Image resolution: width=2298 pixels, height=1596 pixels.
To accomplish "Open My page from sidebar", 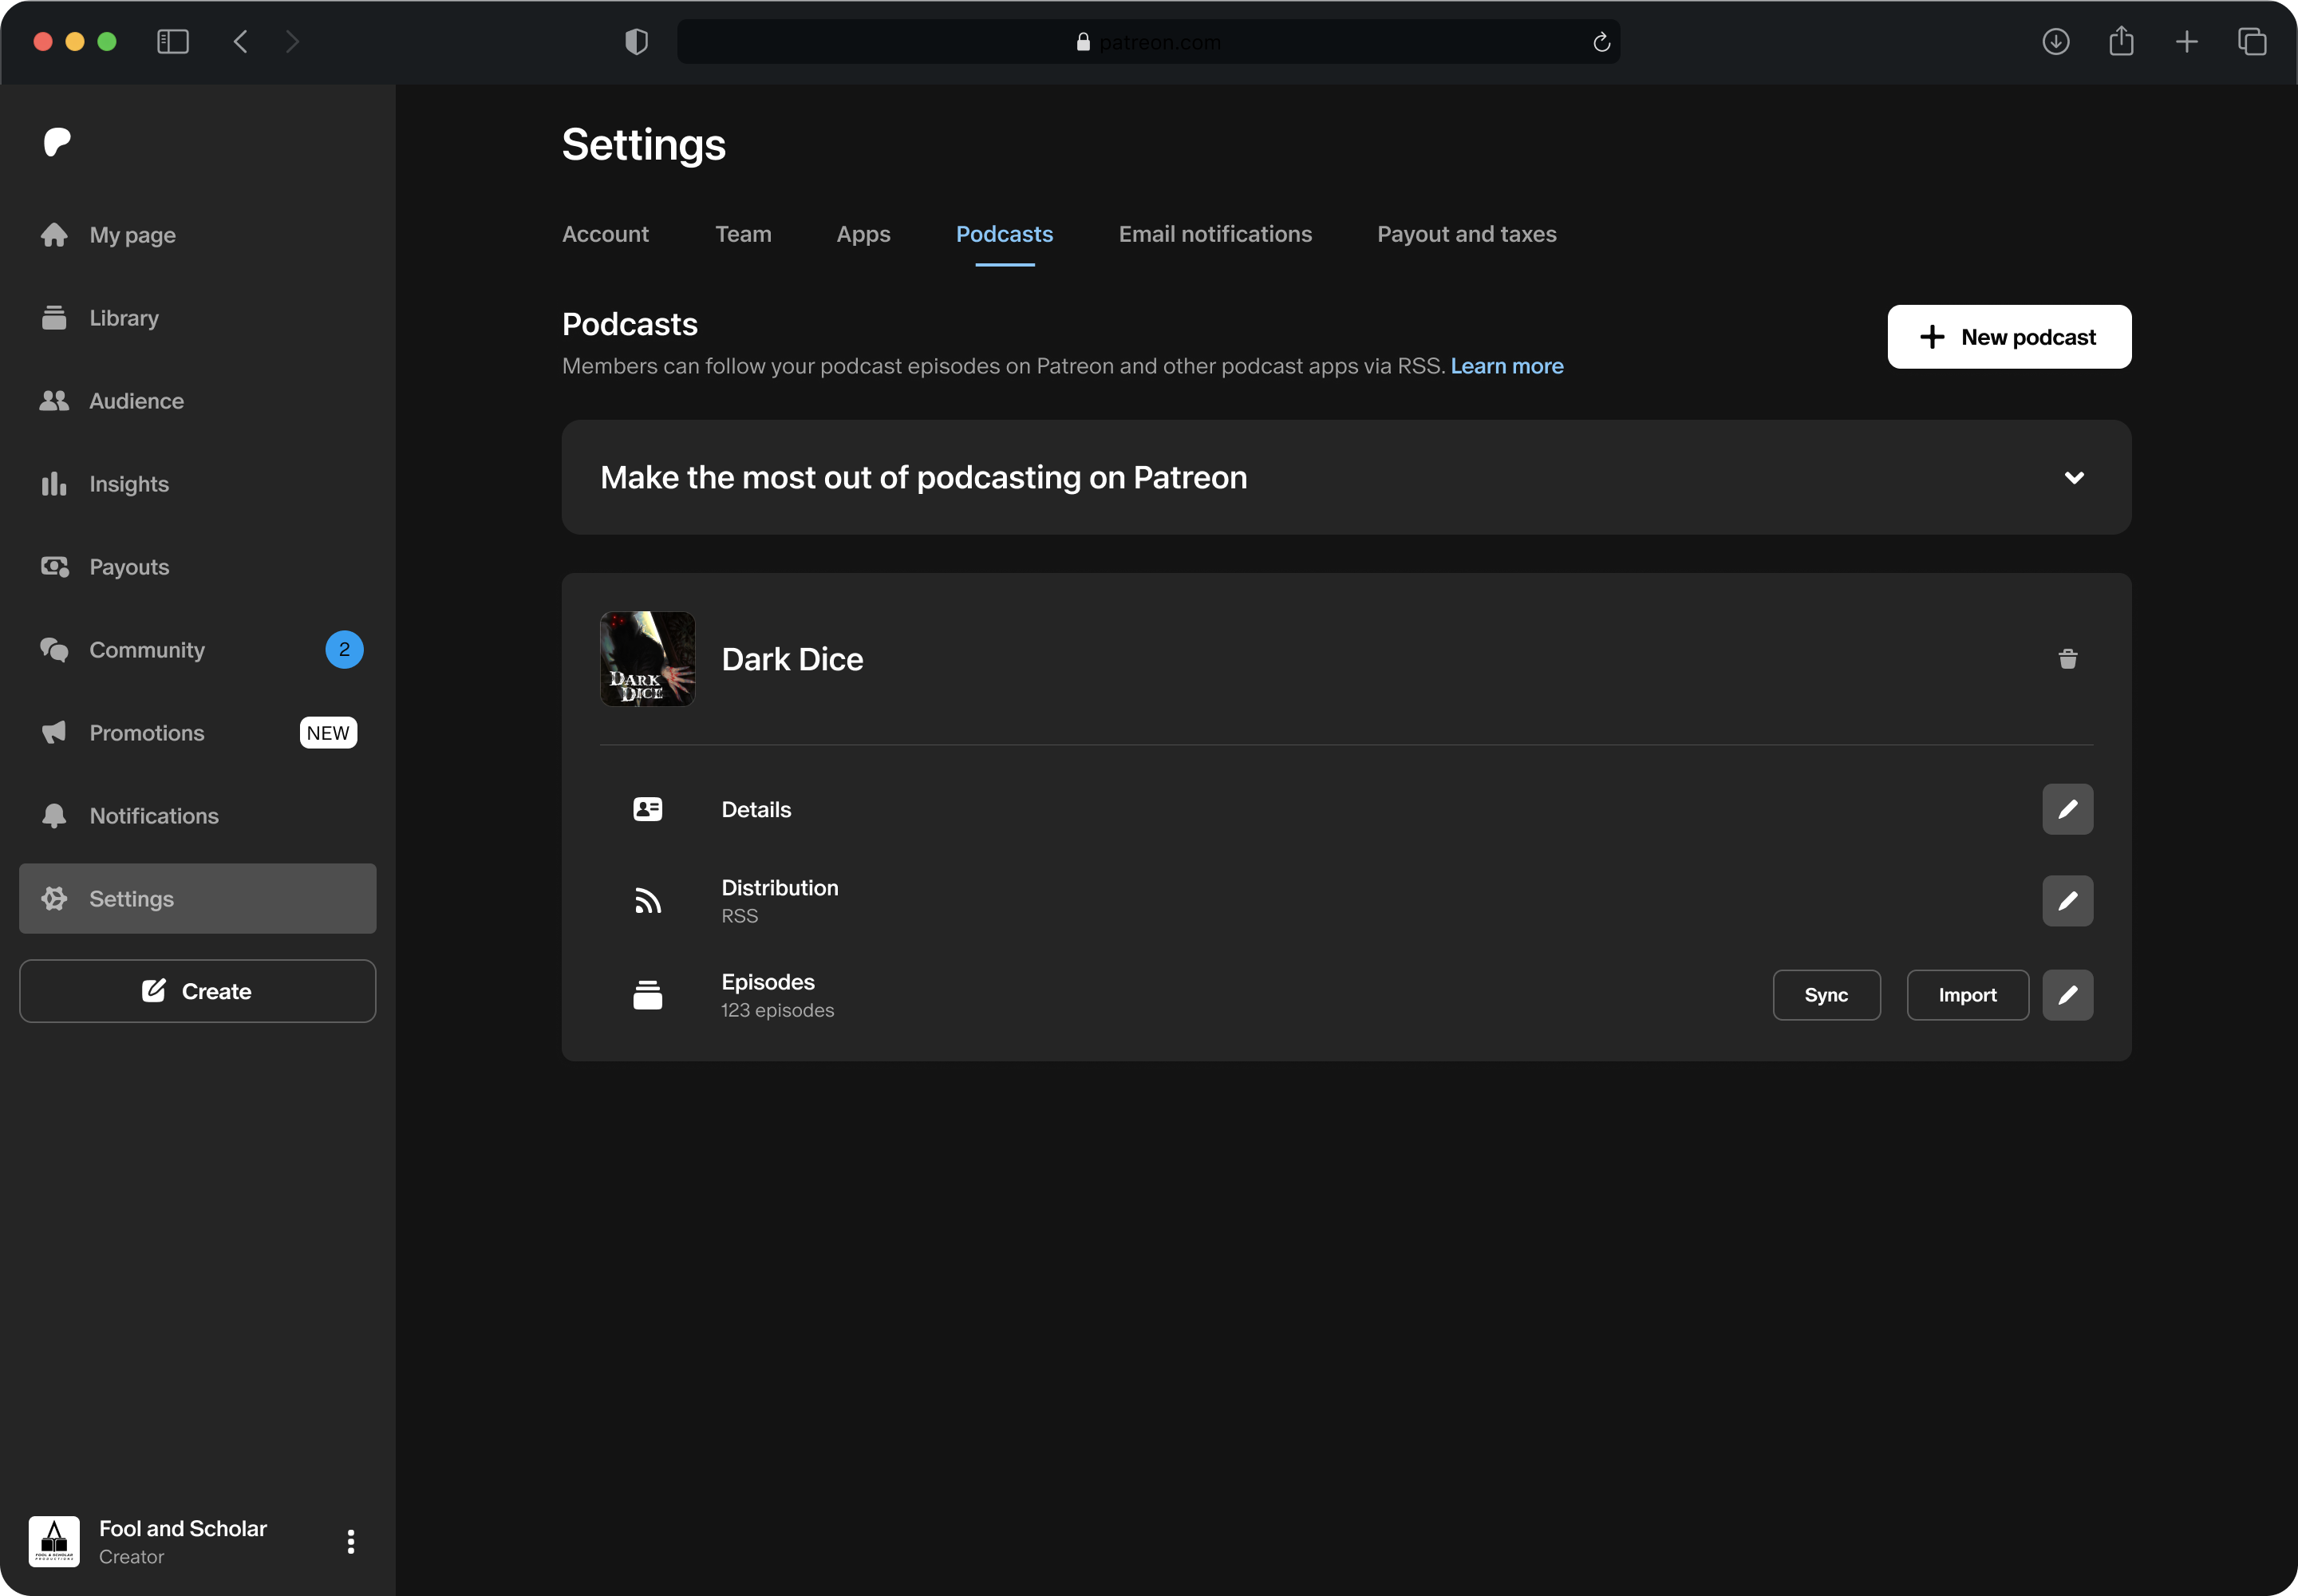I will tap(198, 235).
